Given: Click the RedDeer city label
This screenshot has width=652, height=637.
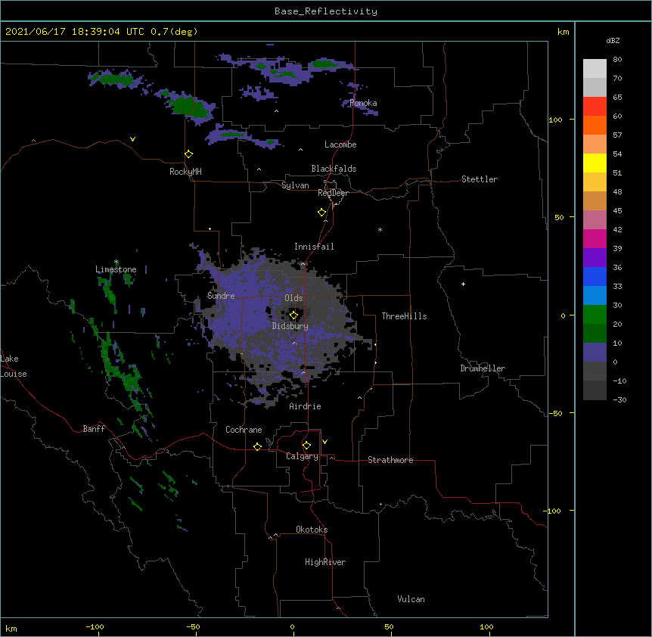Looking at the screenshot, I should (x=333, y=193).
